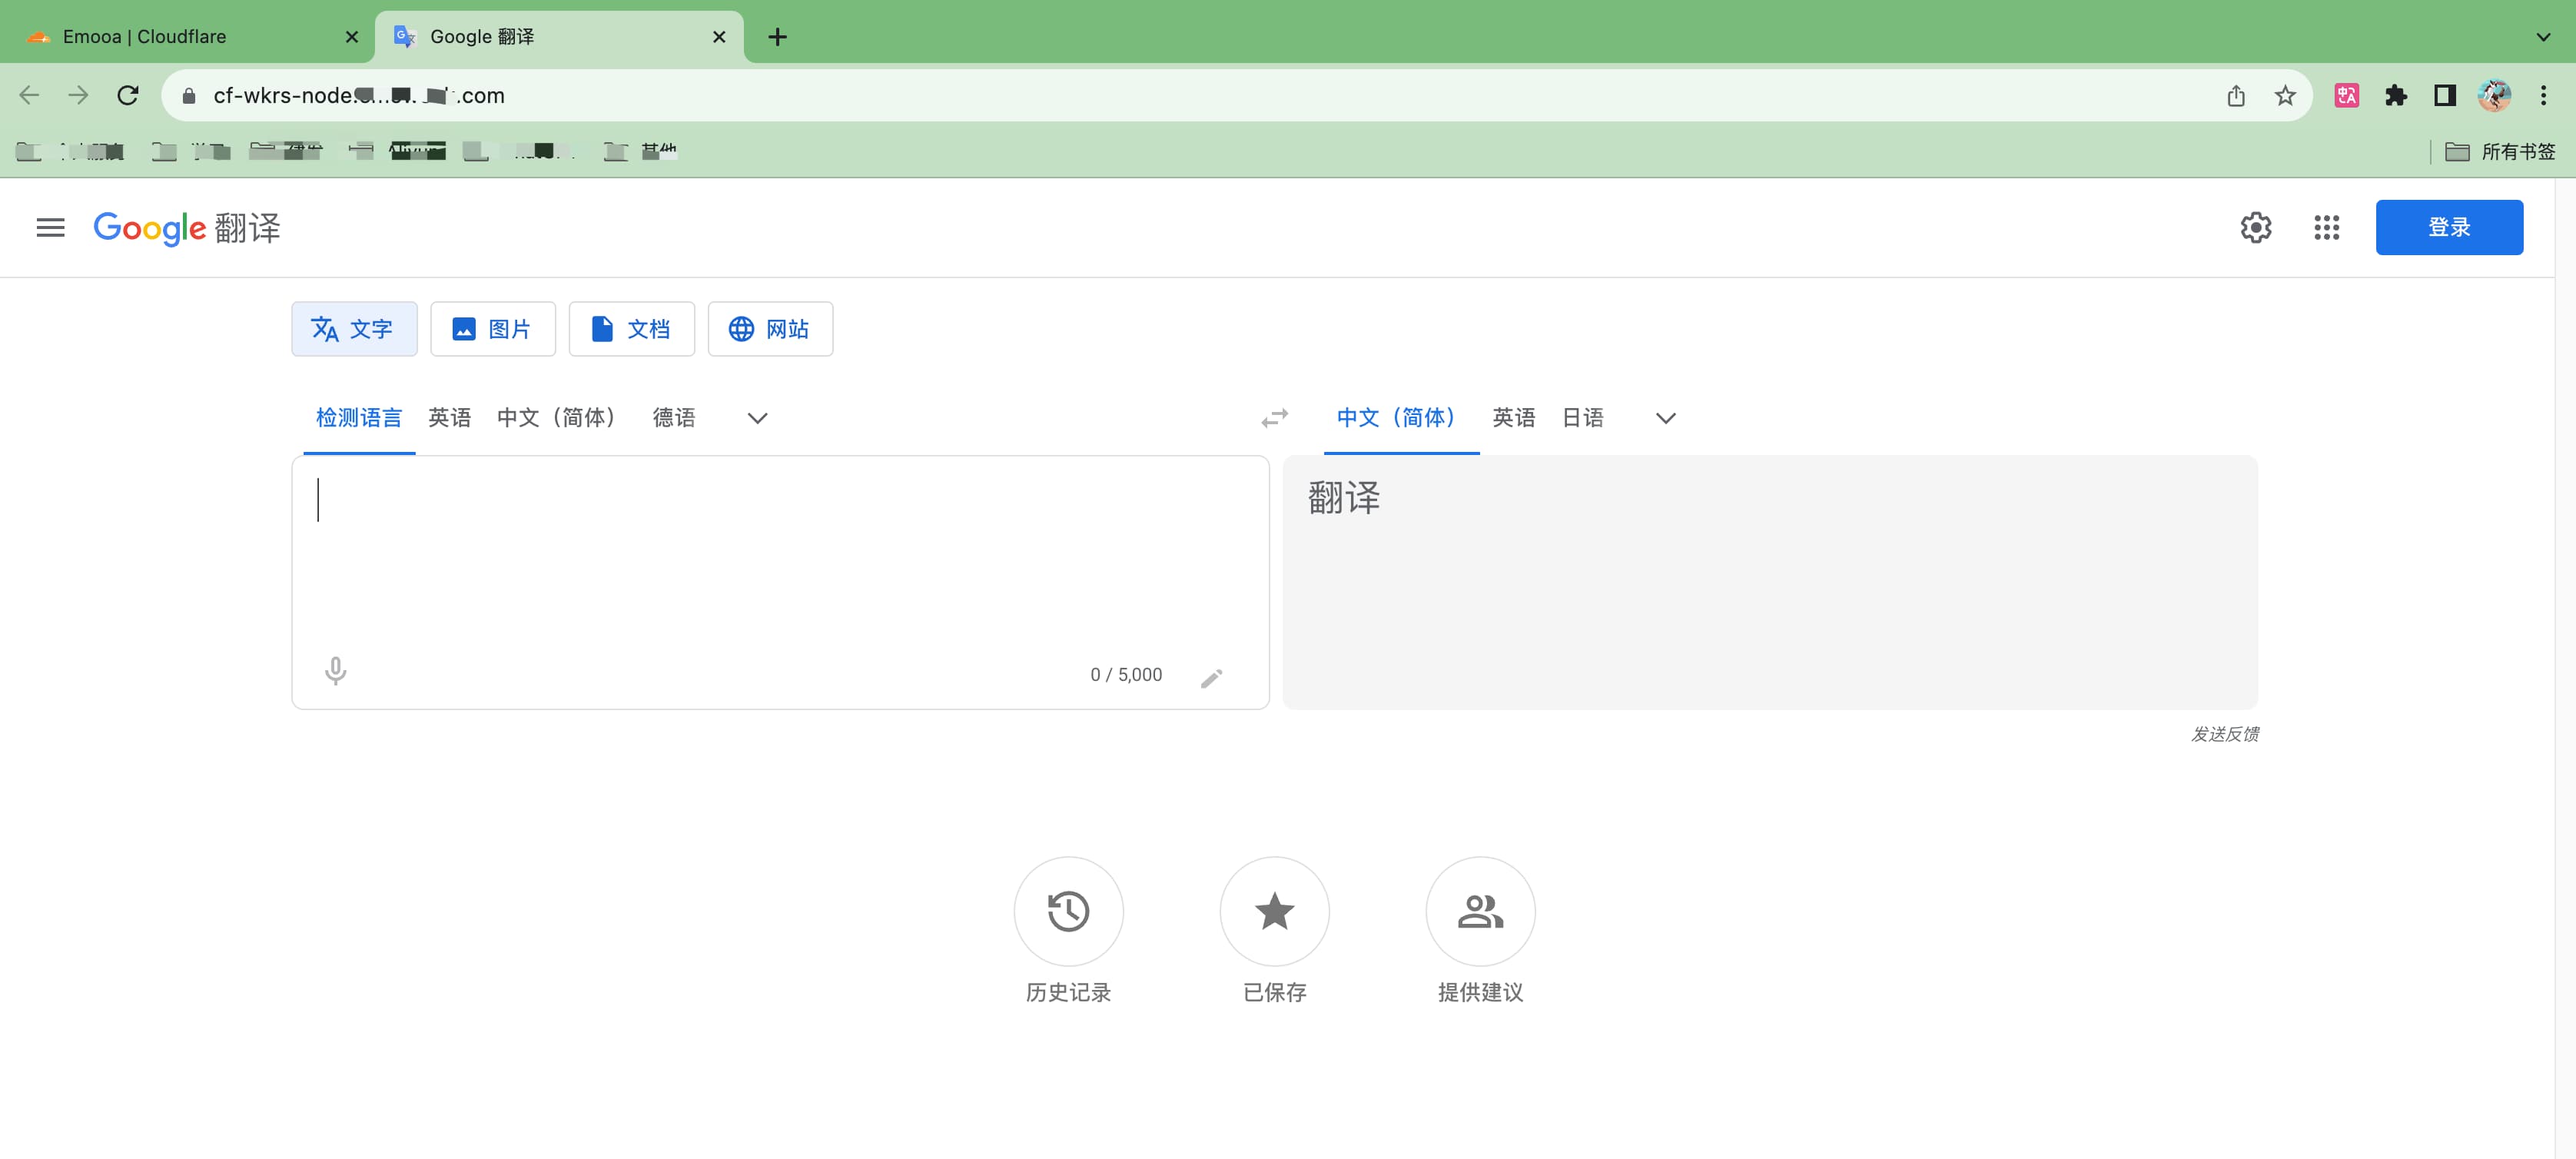The height and width of the screenshot is (1159, 2576).
Task: Open the Google Translate main menu hamburger
Action: click(x=50, y=228)
